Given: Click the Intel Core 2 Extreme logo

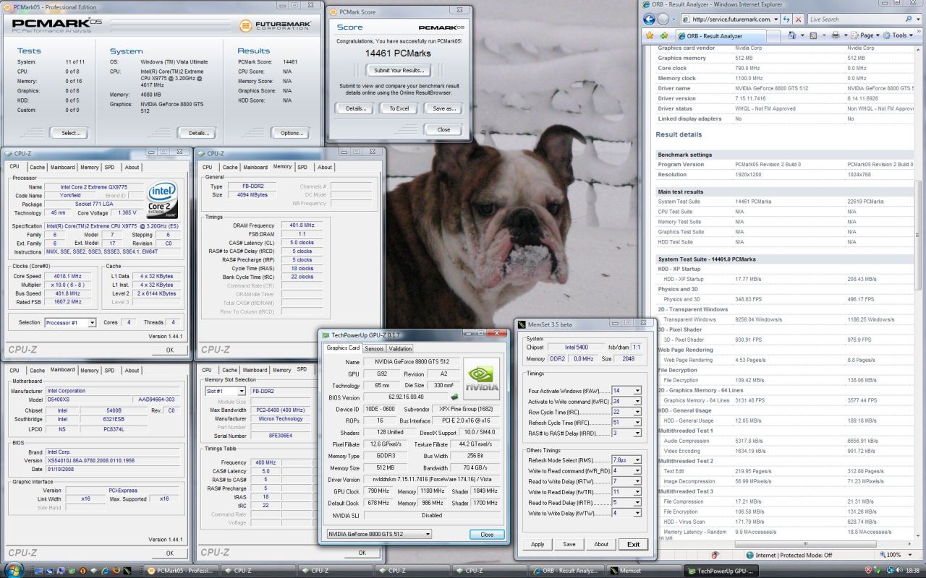Looking at the screenshot, I should click(x=162, y=201).
